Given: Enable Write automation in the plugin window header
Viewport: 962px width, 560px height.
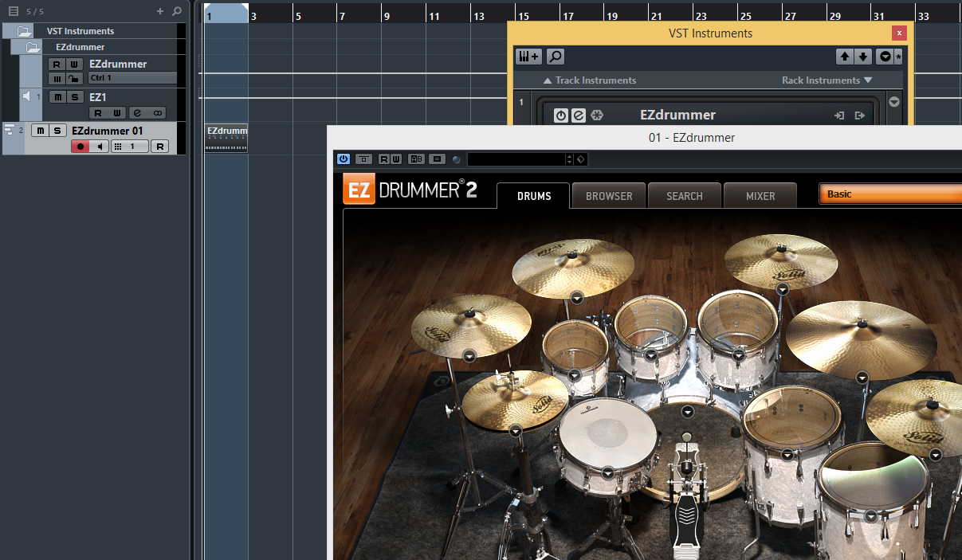Looking at the screenshot, I should [395, 159].
